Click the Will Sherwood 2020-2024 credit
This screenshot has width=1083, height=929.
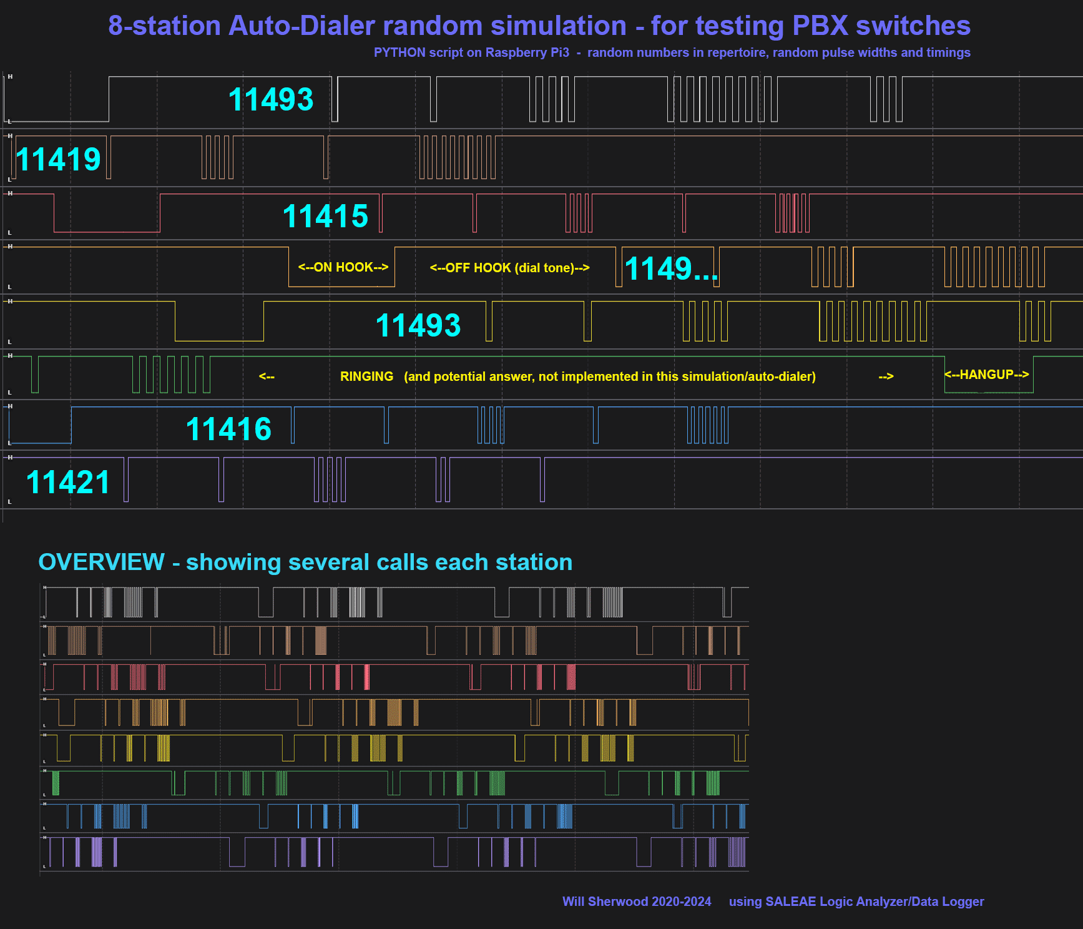tap(636, 902)
